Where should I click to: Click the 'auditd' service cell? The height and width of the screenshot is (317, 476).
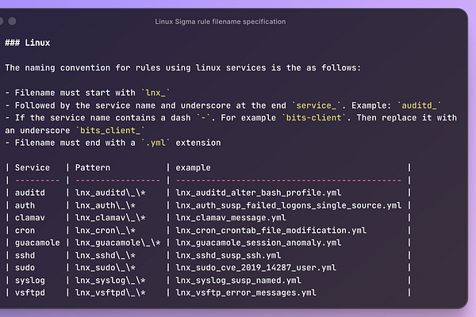coord(30,193)
